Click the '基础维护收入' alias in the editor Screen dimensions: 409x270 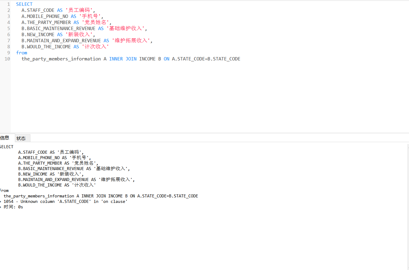point(125,29)
